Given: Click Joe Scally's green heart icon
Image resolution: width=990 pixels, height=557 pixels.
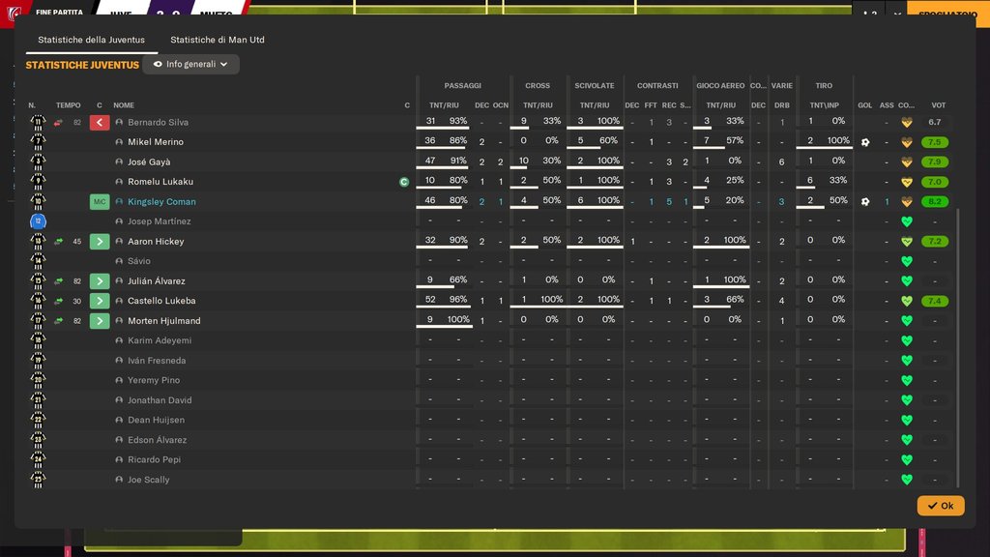Looking at the screenshot, I should pyautogui.click(x=907, y=480).
